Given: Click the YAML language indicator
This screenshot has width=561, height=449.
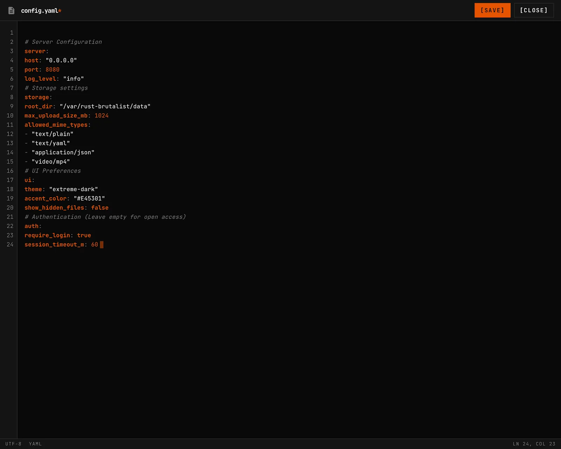Looking at the screenshot, I should point(35,444).
